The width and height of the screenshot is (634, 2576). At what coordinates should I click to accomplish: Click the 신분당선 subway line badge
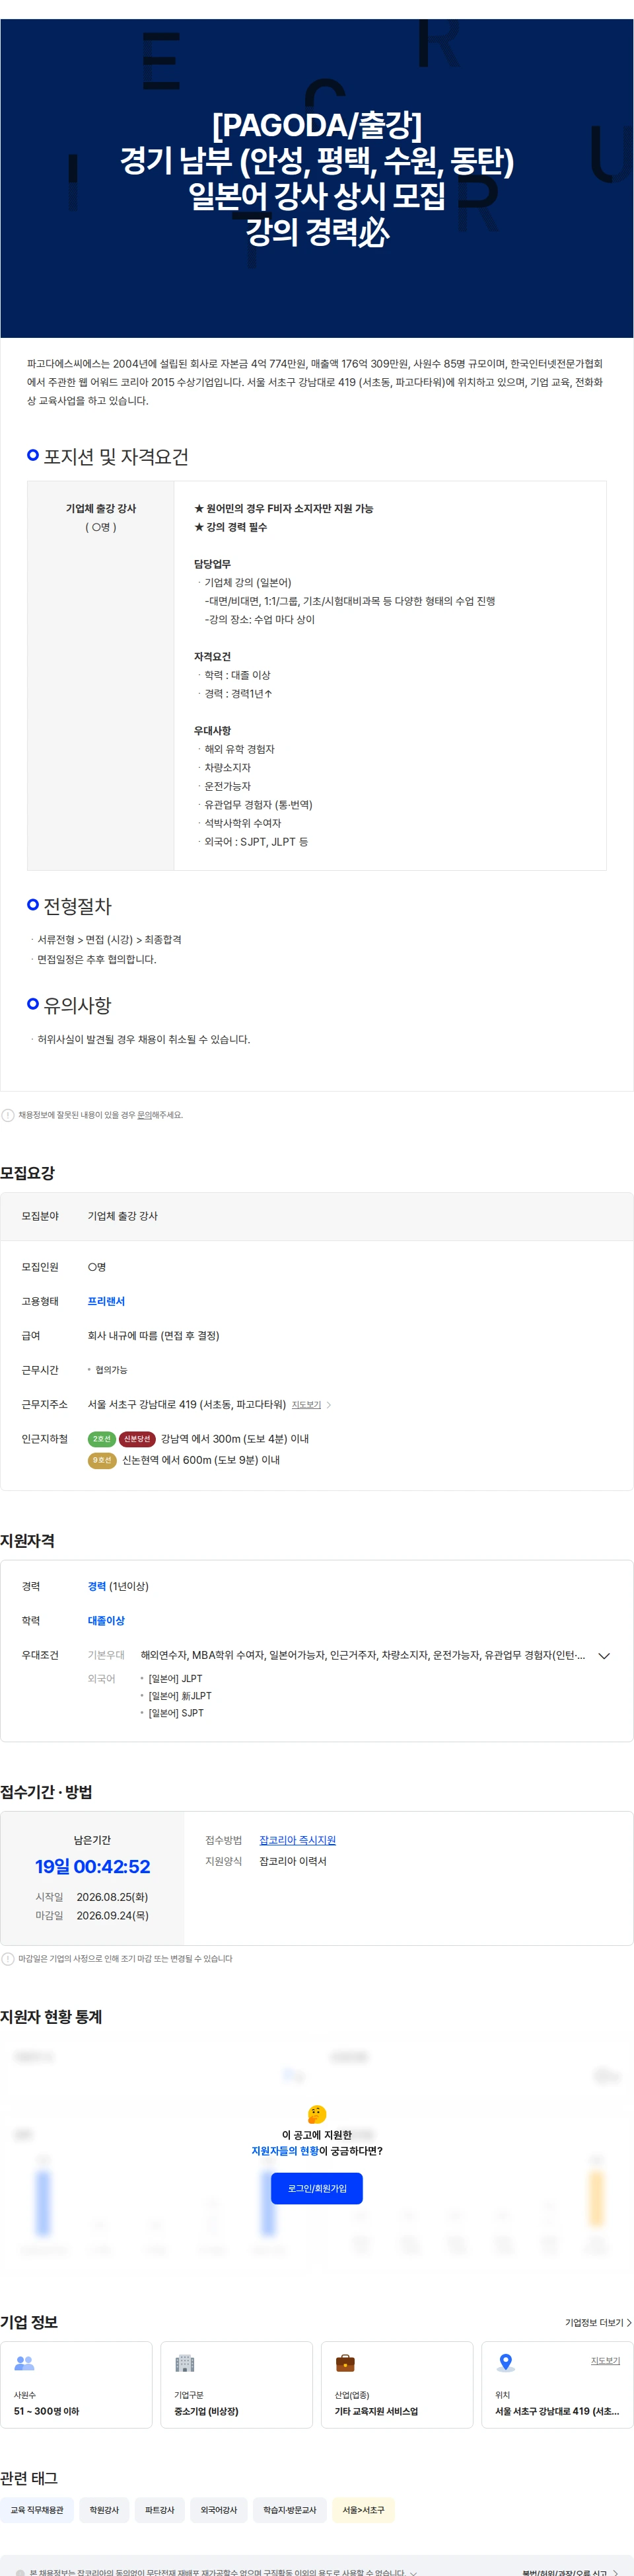137,1439
